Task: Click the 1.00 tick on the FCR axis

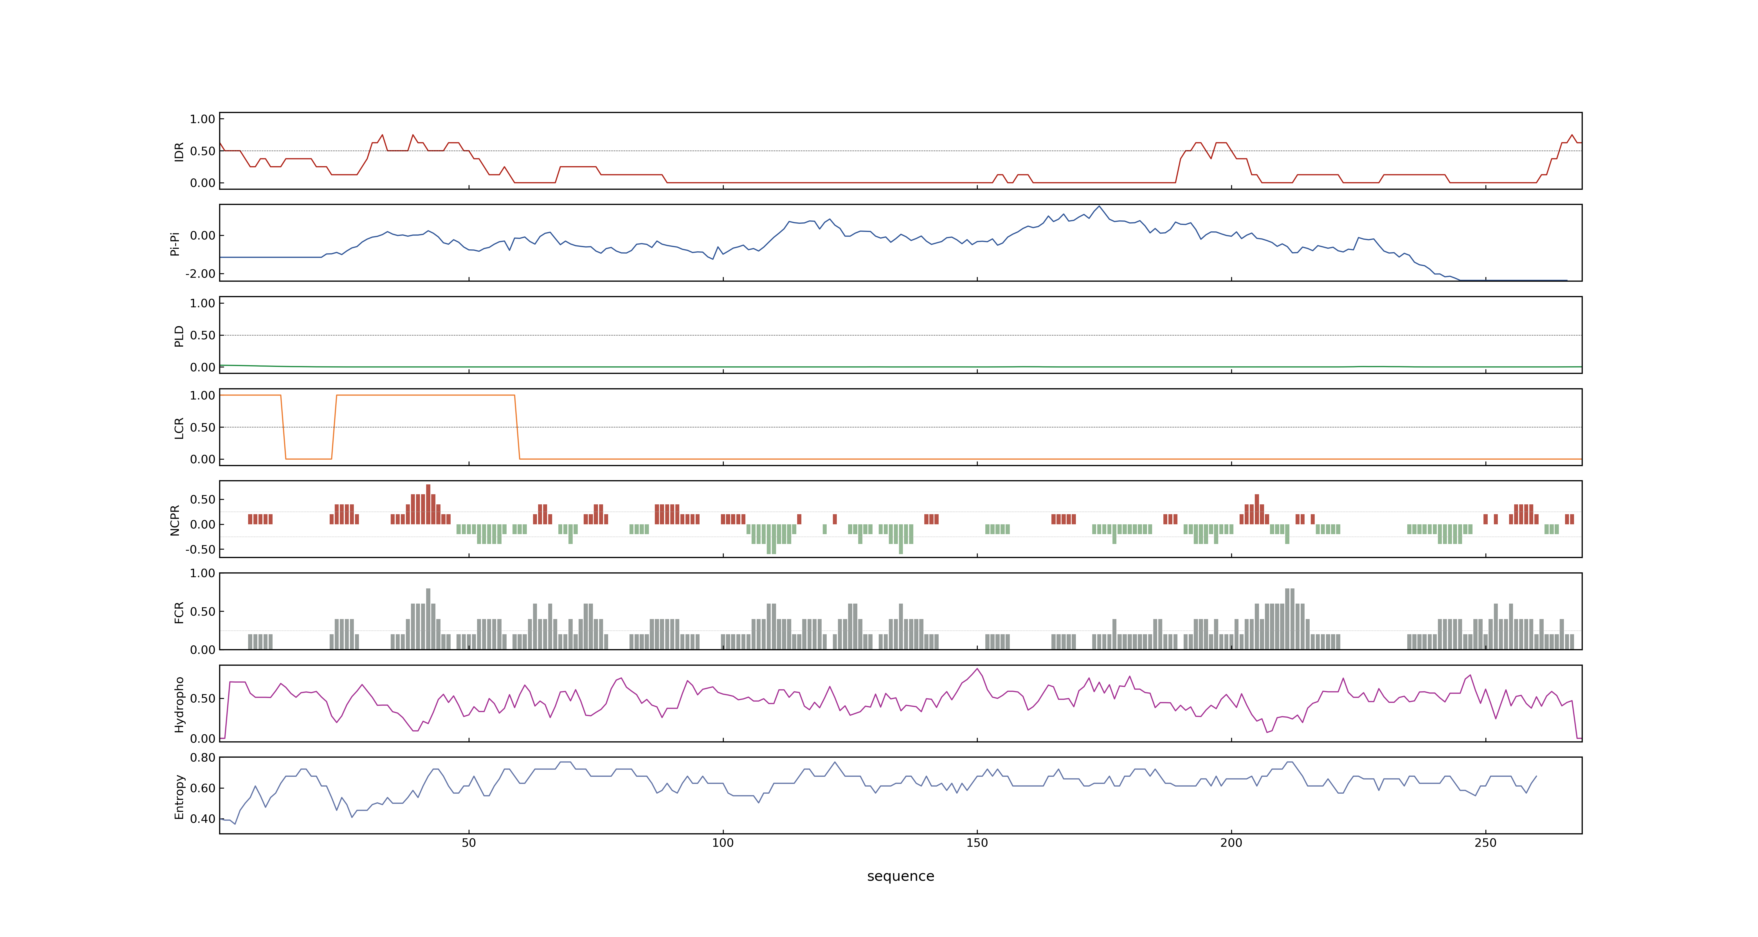Action: [x=203, y=573]
